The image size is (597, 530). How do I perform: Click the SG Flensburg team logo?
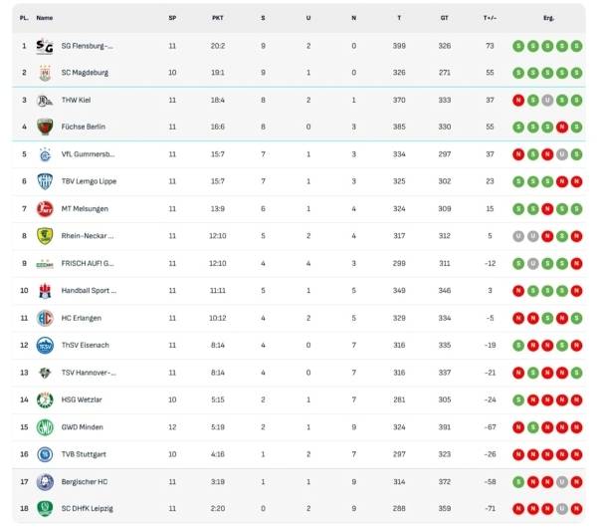tap(44, 46)
